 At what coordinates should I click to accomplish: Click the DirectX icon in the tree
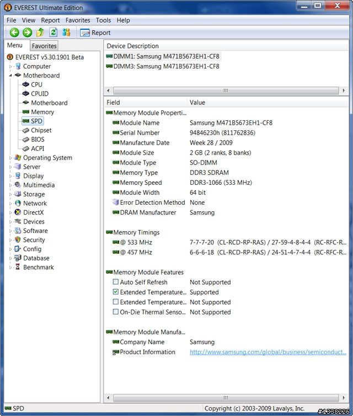(x=18, y=212)
